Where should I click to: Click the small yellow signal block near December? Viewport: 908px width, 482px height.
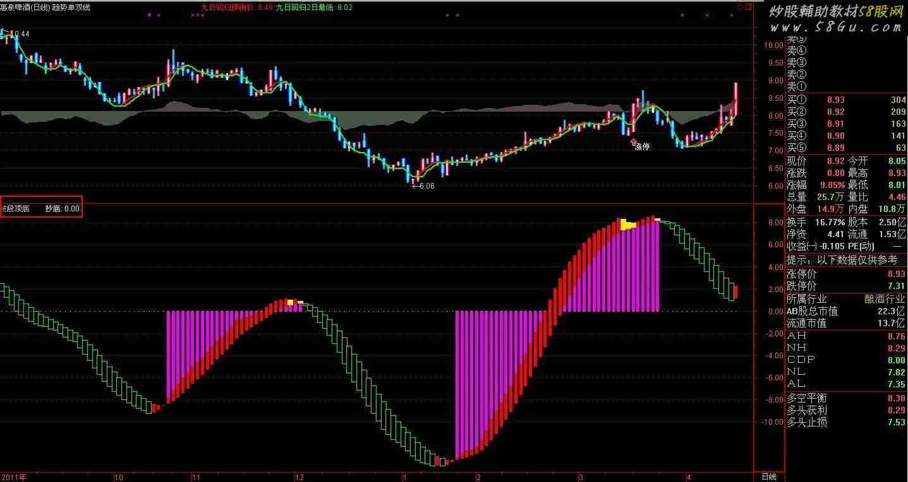pos(291,303)
